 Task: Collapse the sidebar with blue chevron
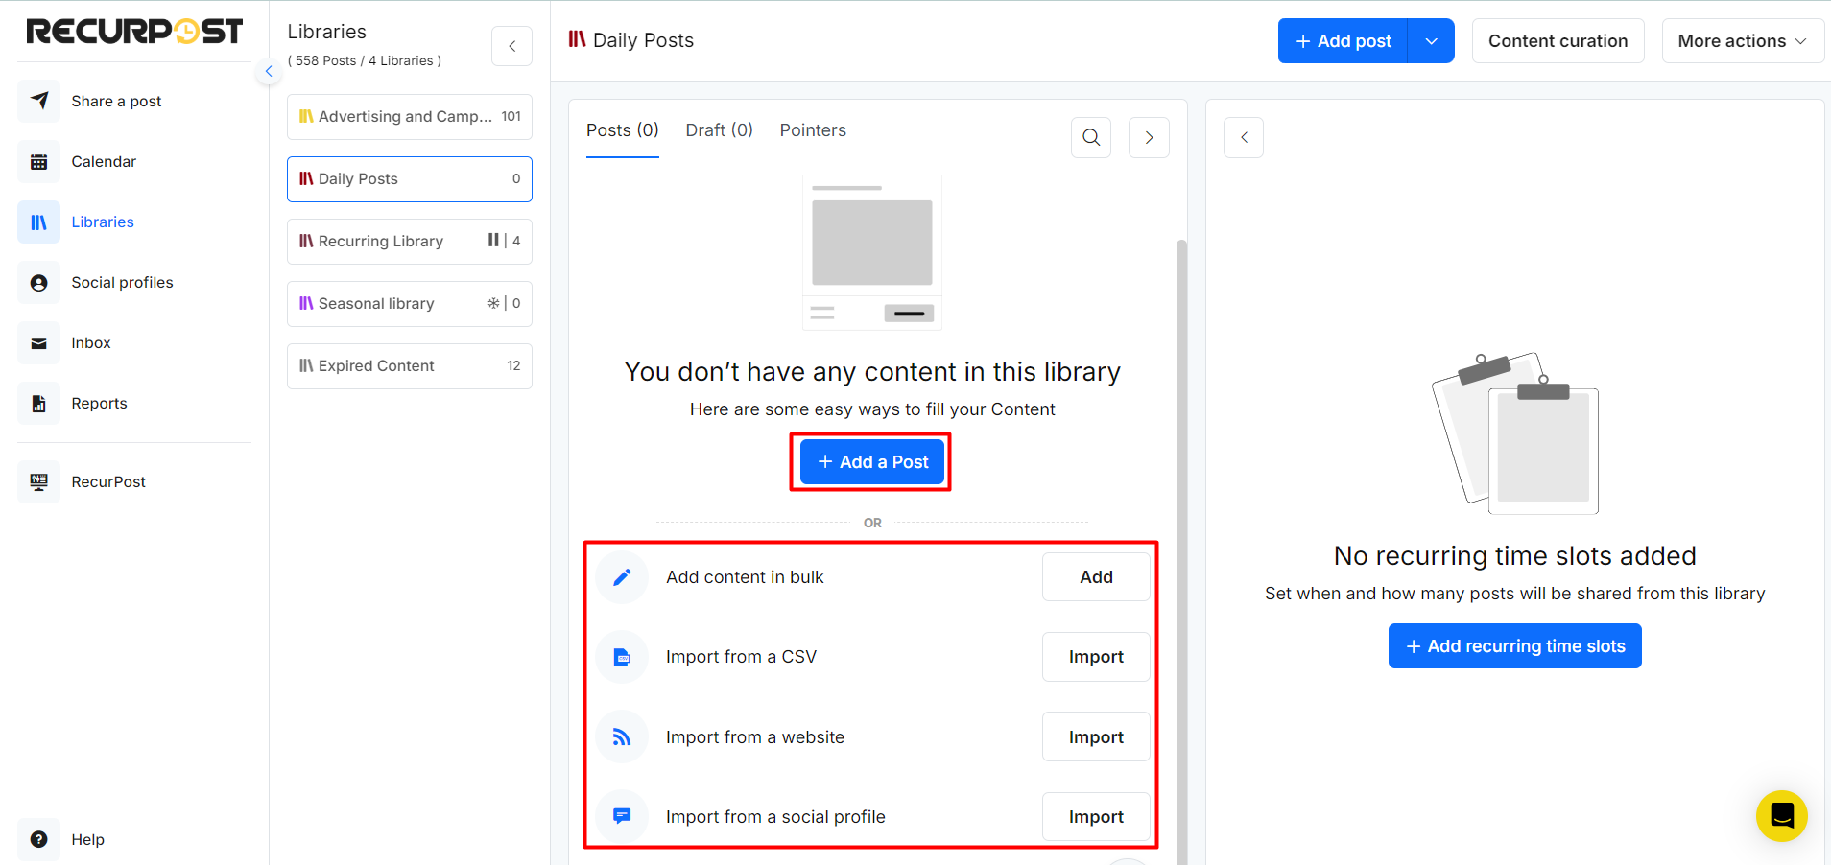[x=269, y=71]
